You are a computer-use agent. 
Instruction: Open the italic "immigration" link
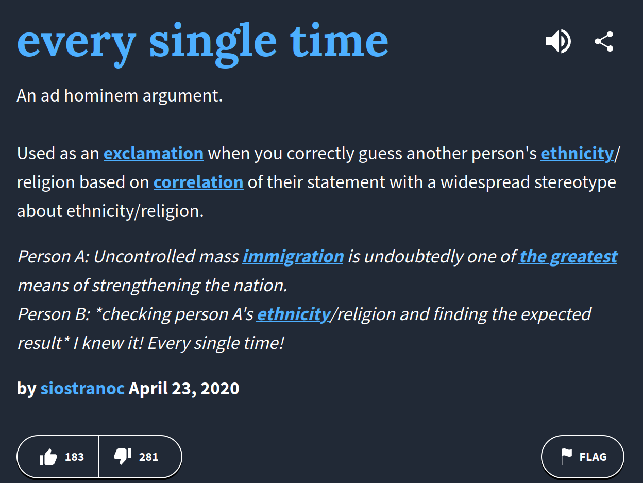pos(293,257)
